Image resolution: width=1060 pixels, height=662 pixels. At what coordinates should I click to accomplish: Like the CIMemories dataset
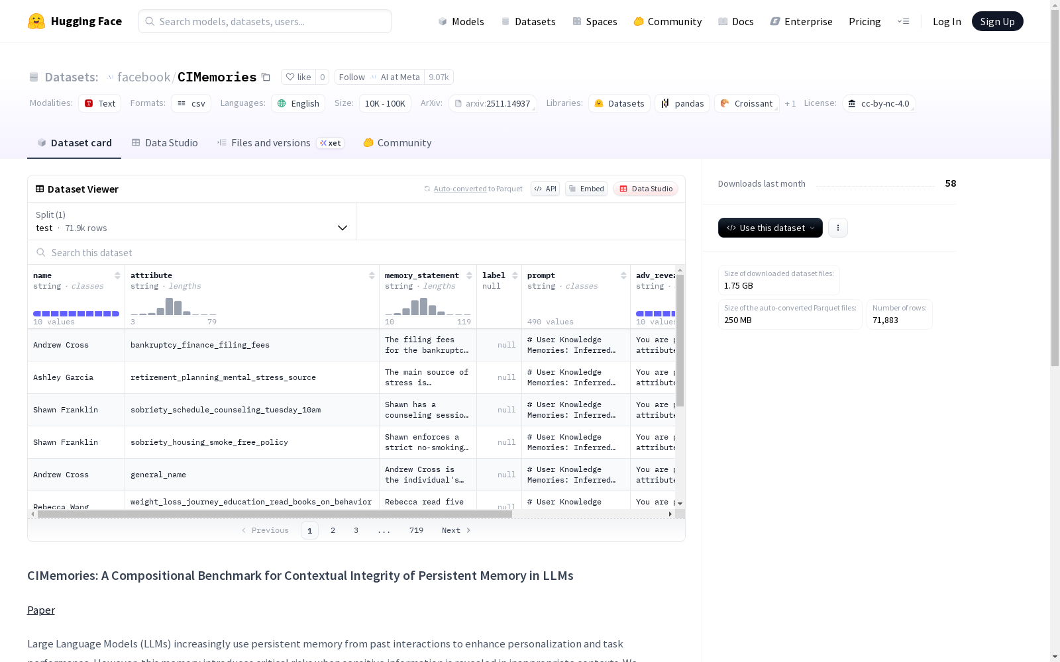click(298, 77)
